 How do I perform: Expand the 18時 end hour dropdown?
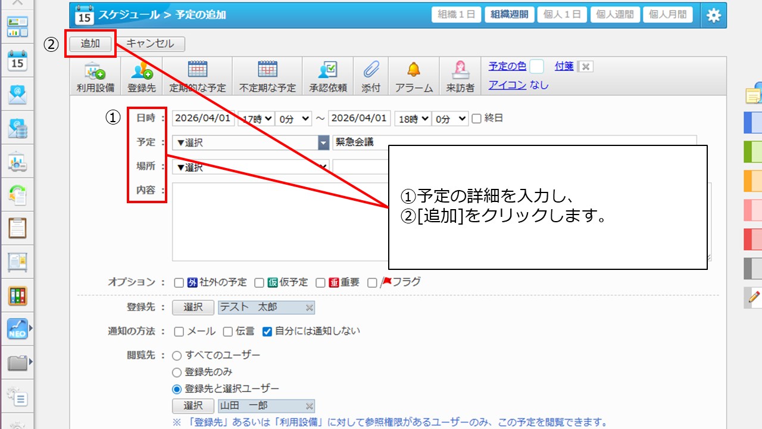pyautogui.click(x=413, y=119)
